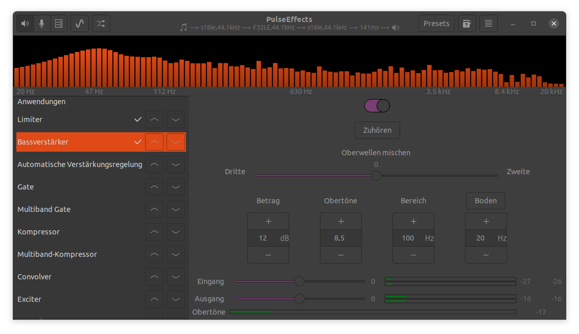The height and width of the screenshot is (334, 579).
Task: Click the Boden value field showing 20
Action: point(486,238)
